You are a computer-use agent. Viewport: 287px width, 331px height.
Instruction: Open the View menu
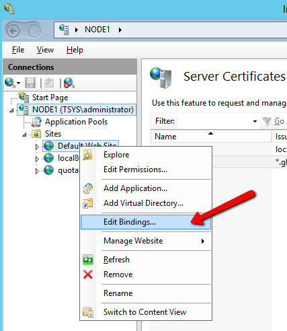coord(45,50)
